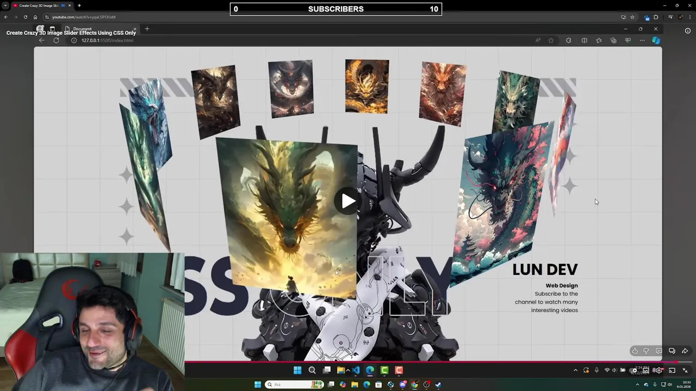Screen dimensions: 696x391
Task: View site information icon beside youtube.com URL
Action: pyautogui.click(x=47, y=17)
